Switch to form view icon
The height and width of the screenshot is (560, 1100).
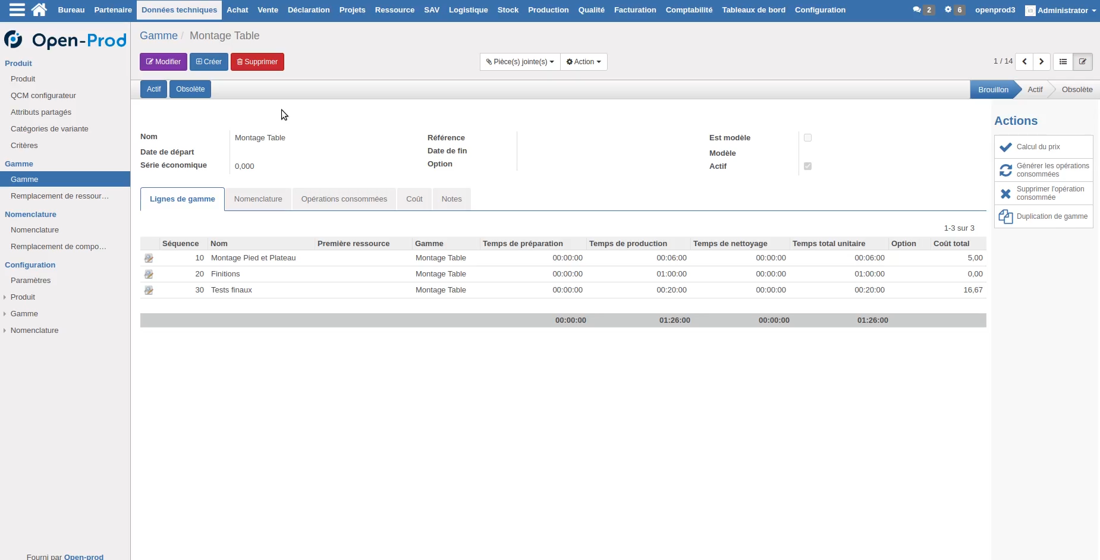click(1083, 62)
